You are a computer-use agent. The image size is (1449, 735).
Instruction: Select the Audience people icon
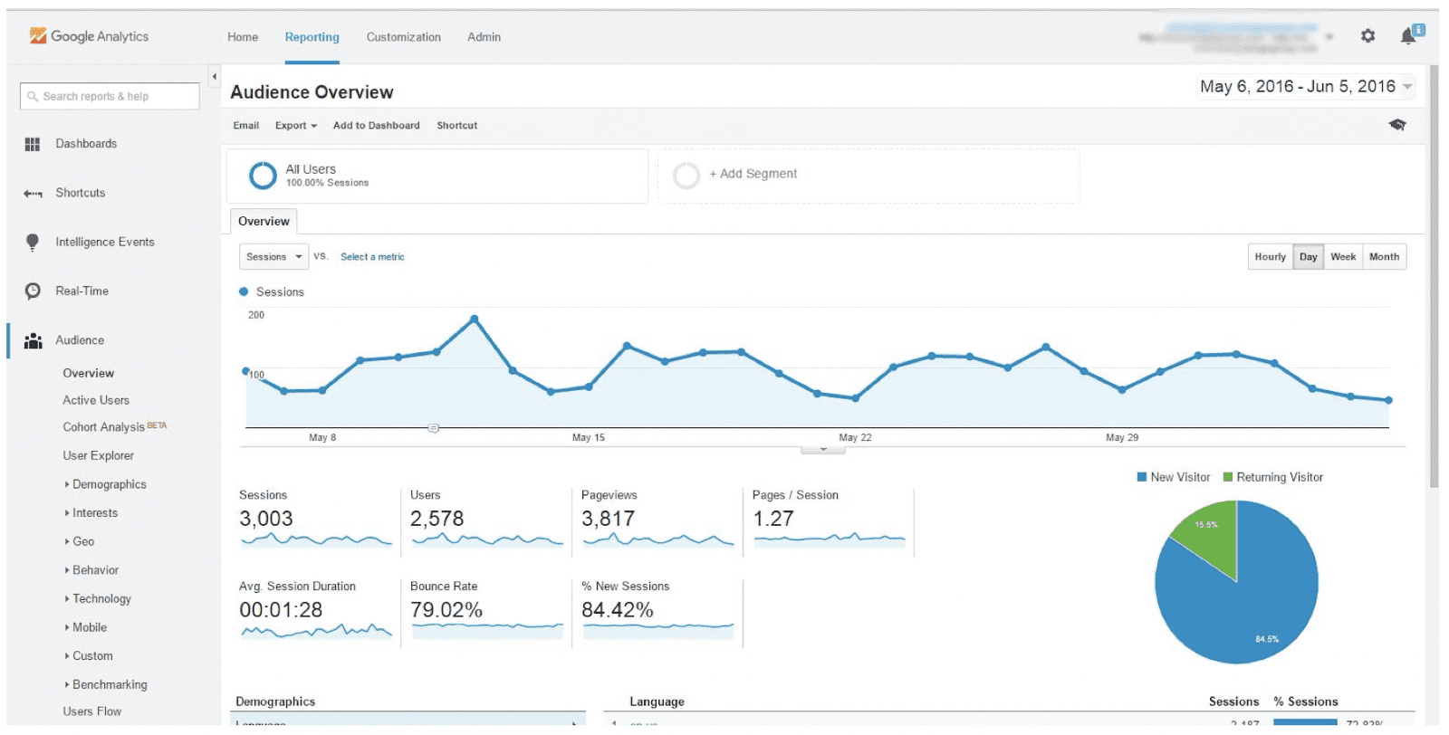pyautogui.click(x=33, y=340)
